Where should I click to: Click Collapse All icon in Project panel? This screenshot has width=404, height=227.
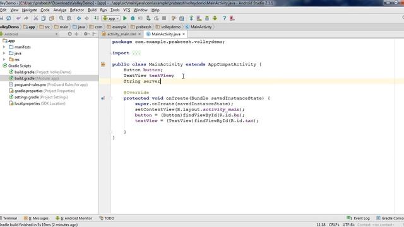pos(76,34)
